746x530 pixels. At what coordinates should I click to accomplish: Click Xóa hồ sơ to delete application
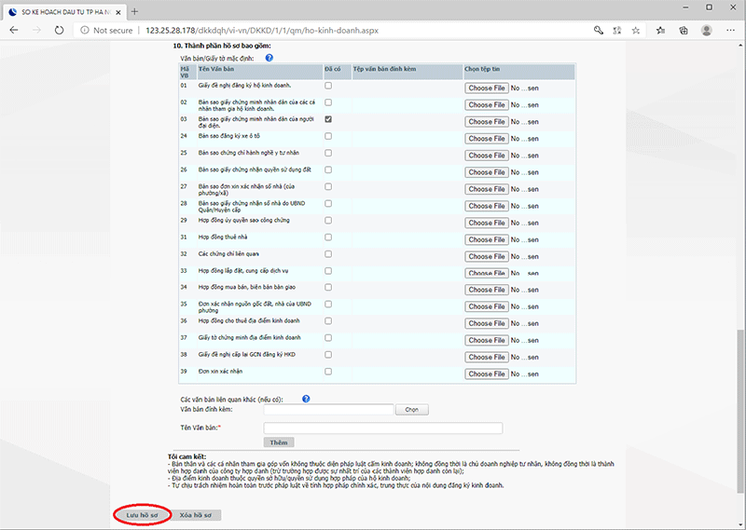click(x=196, y=515)
